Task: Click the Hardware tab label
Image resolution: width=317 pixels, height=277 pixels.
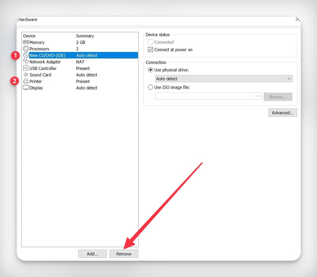Action: 27,19
